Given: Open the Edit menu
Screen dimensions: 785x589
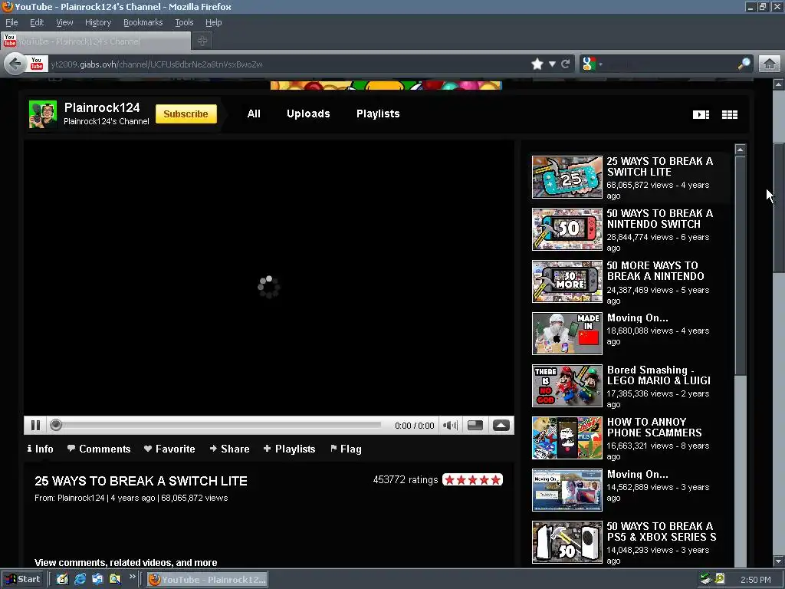Looking at the screenshot, I should [37, 22].
